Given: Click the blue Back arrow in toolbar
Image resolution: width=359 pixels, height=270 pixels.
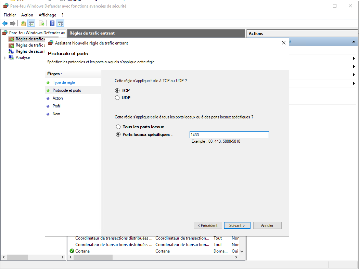Looking at the screenshot, I should pyautogui.click(x=5, y=24).
